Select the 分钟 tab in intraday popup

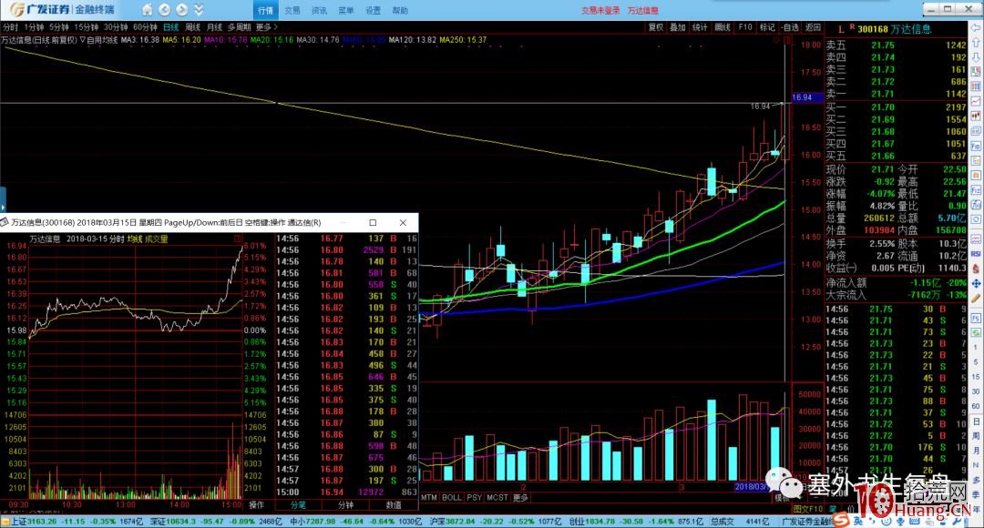(x=346, y=505)
